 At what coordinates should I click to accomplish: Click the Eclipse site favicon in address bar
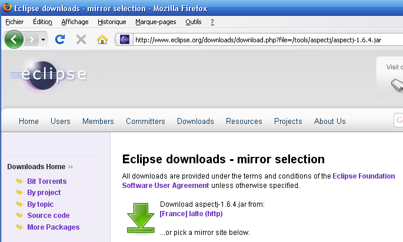pos(125,40)
